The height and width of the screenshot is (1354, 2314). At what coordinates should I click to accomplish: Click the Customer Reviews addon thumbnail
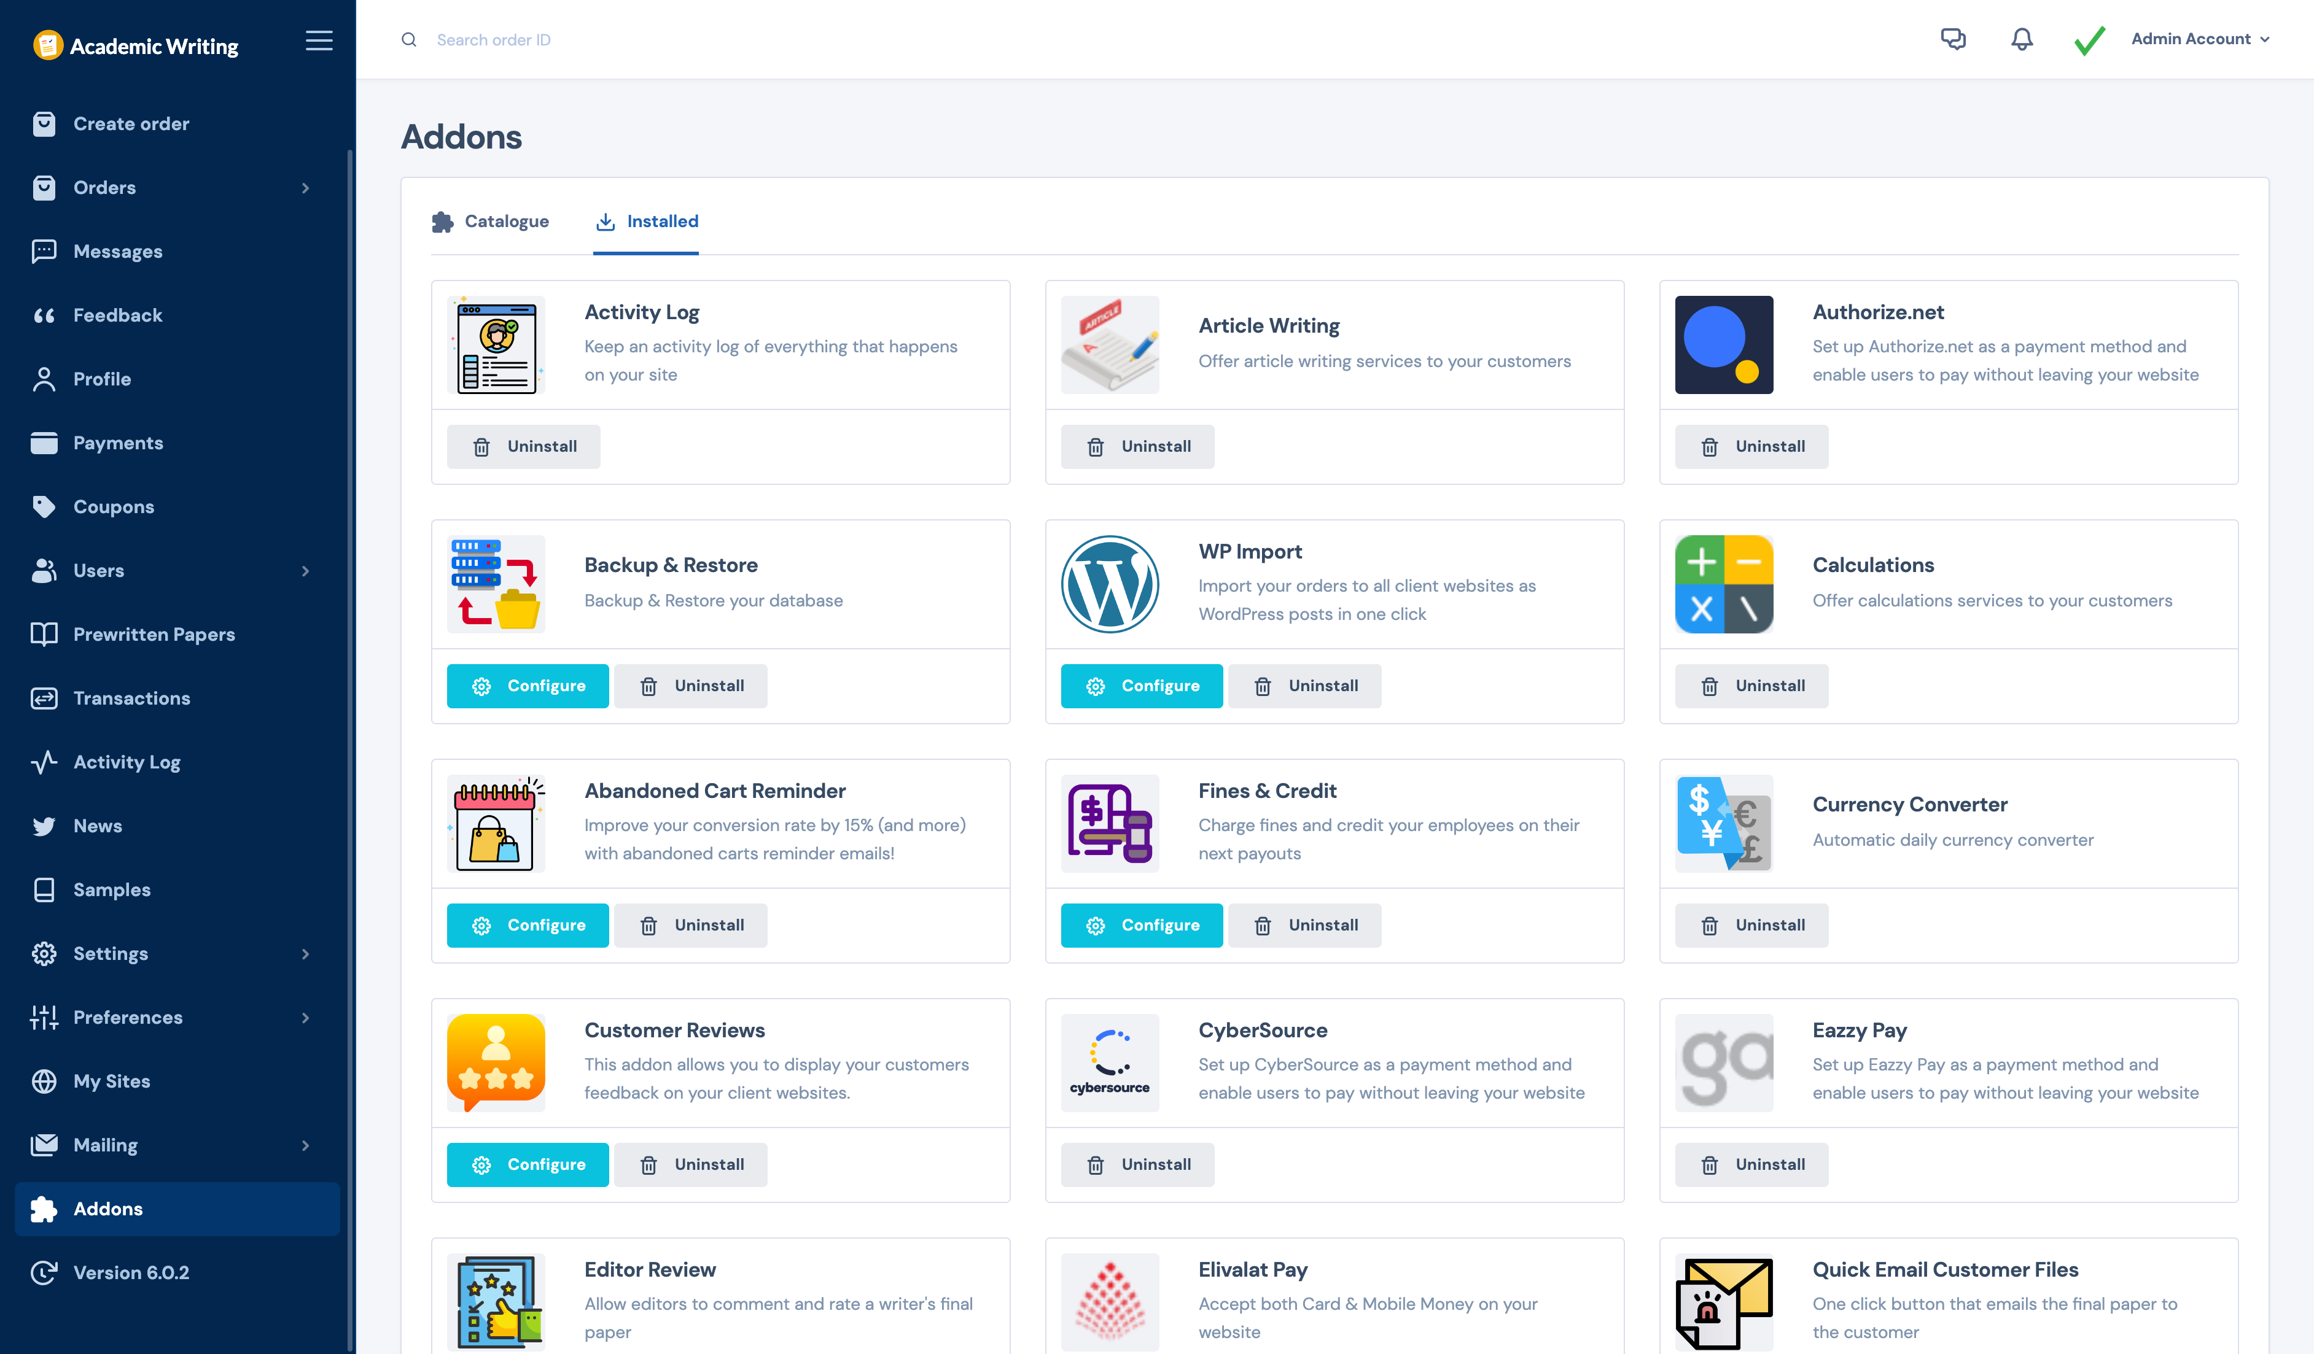[496, 1063]
